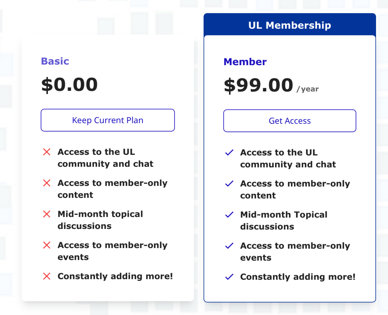This screenshot has width=388, height=315.
Task: Click red X next to Constantly adding more
Action: [47, 276]
